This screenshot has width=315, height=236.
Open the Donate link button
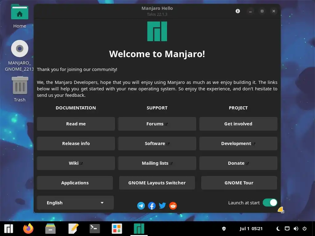click(x=238, y=163)
